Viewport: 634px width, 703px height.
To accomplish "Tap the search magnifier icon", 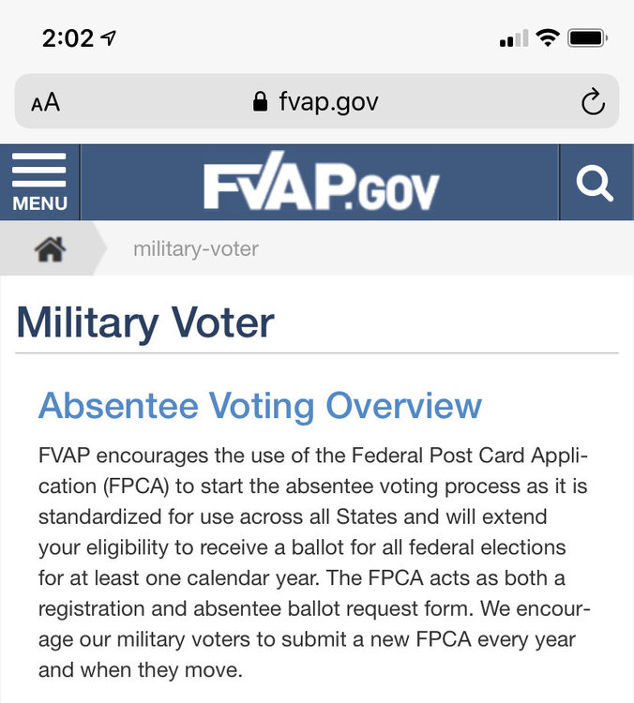I will 595,182.
